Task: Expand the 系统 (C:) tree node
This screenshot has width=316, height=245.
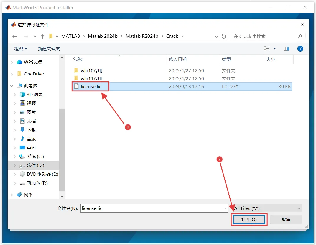Action: [15, 157]
